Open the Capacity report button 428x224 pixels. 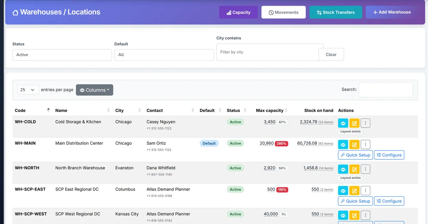[x=238, y=12]
